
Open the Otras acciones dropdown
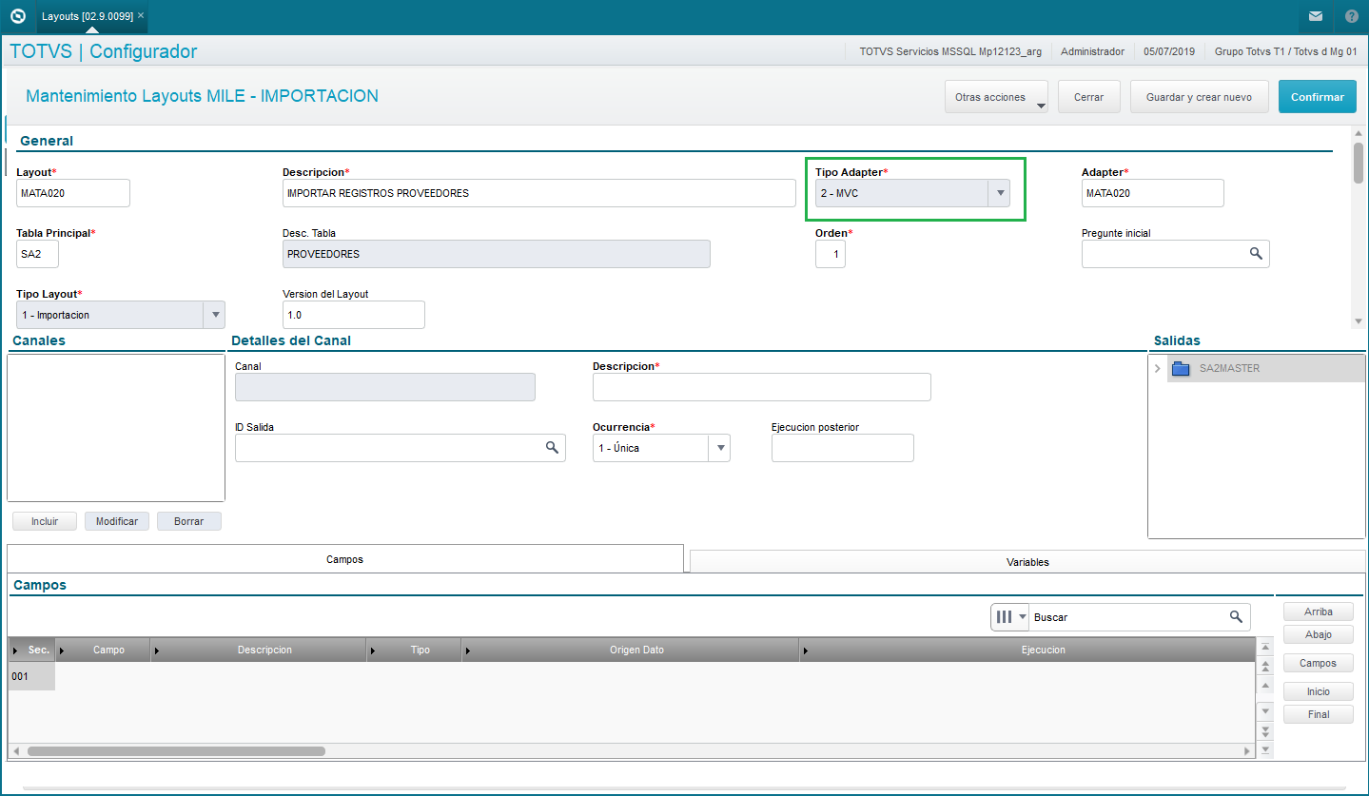click(x=996, y=97)
